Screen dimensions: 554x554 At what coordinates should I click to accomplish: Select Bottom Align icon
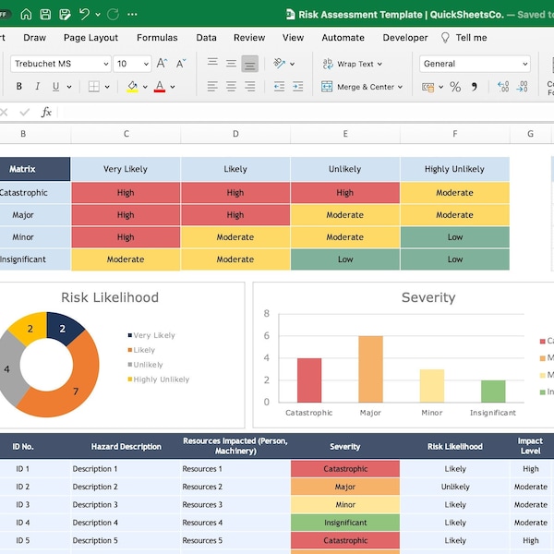click(x=250, y=64)
